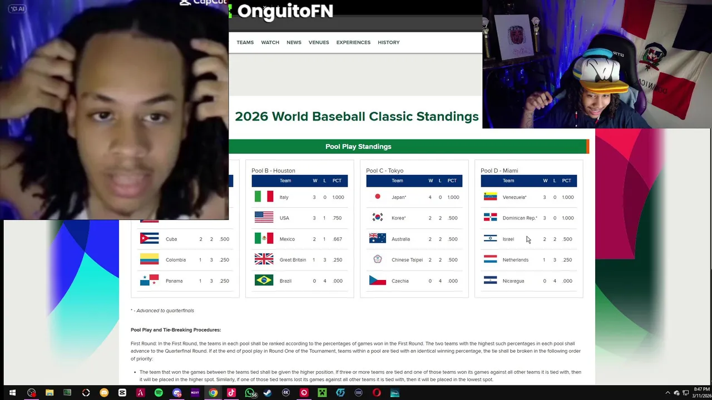Open the WATCH navigation menu
This screenshot has width=712, height=400.
tap(270, 42)
